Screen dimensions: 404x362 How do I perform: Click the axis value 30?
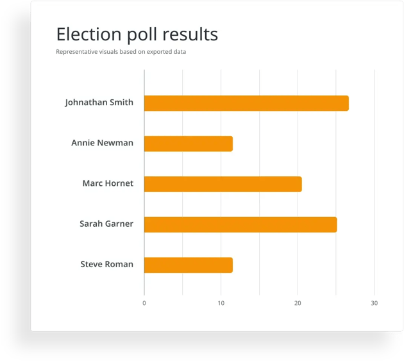coord(375,303)
